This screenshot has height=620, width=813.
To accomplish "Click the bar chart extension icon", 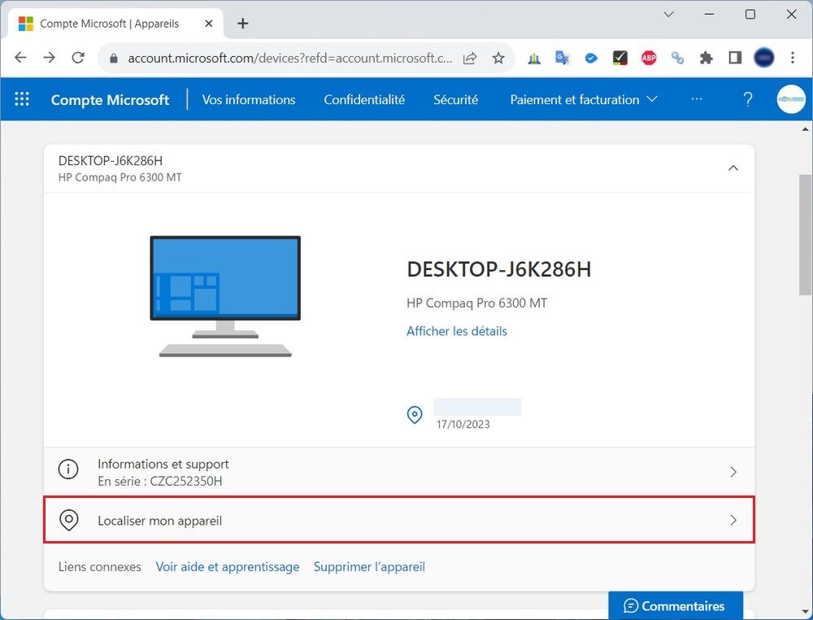I will [534, 58].
